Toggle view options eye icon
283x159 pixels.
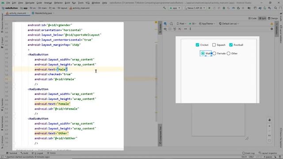click(x=165, y=29)
